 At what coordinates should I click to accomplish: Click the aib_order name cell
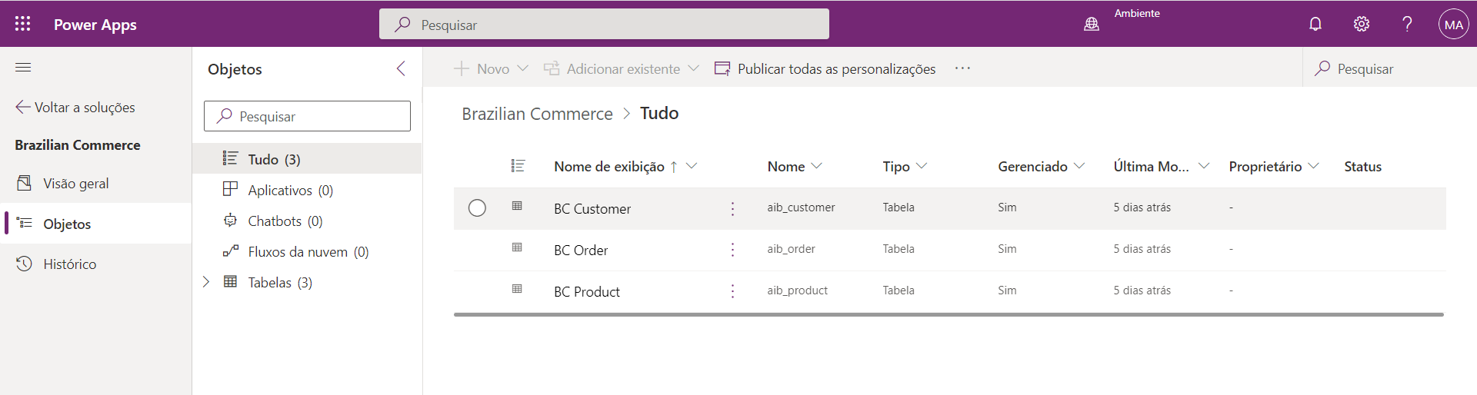[x=791, y=249]
